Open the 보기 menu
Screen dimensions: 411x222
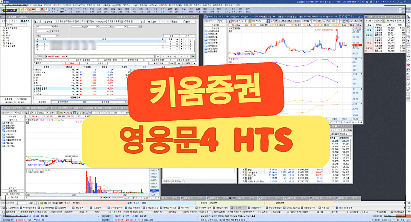click(238, 5)
